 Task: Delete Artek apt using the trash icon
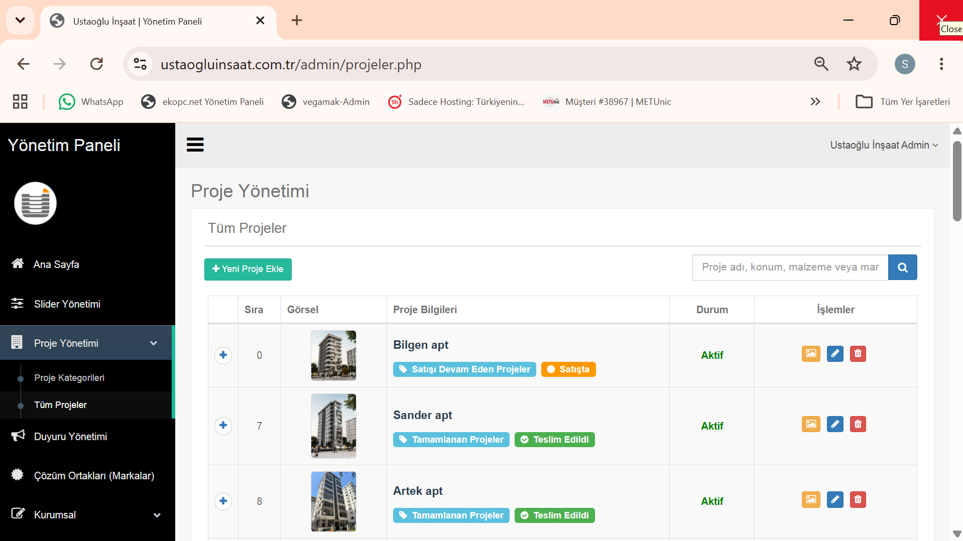[x=858, y=500]
